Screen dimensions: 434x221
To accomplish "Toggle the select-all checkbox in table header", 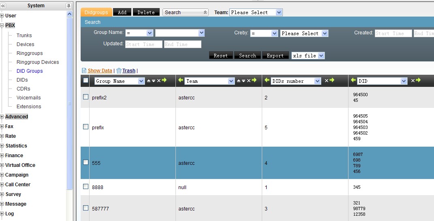I will coord(86,81).
